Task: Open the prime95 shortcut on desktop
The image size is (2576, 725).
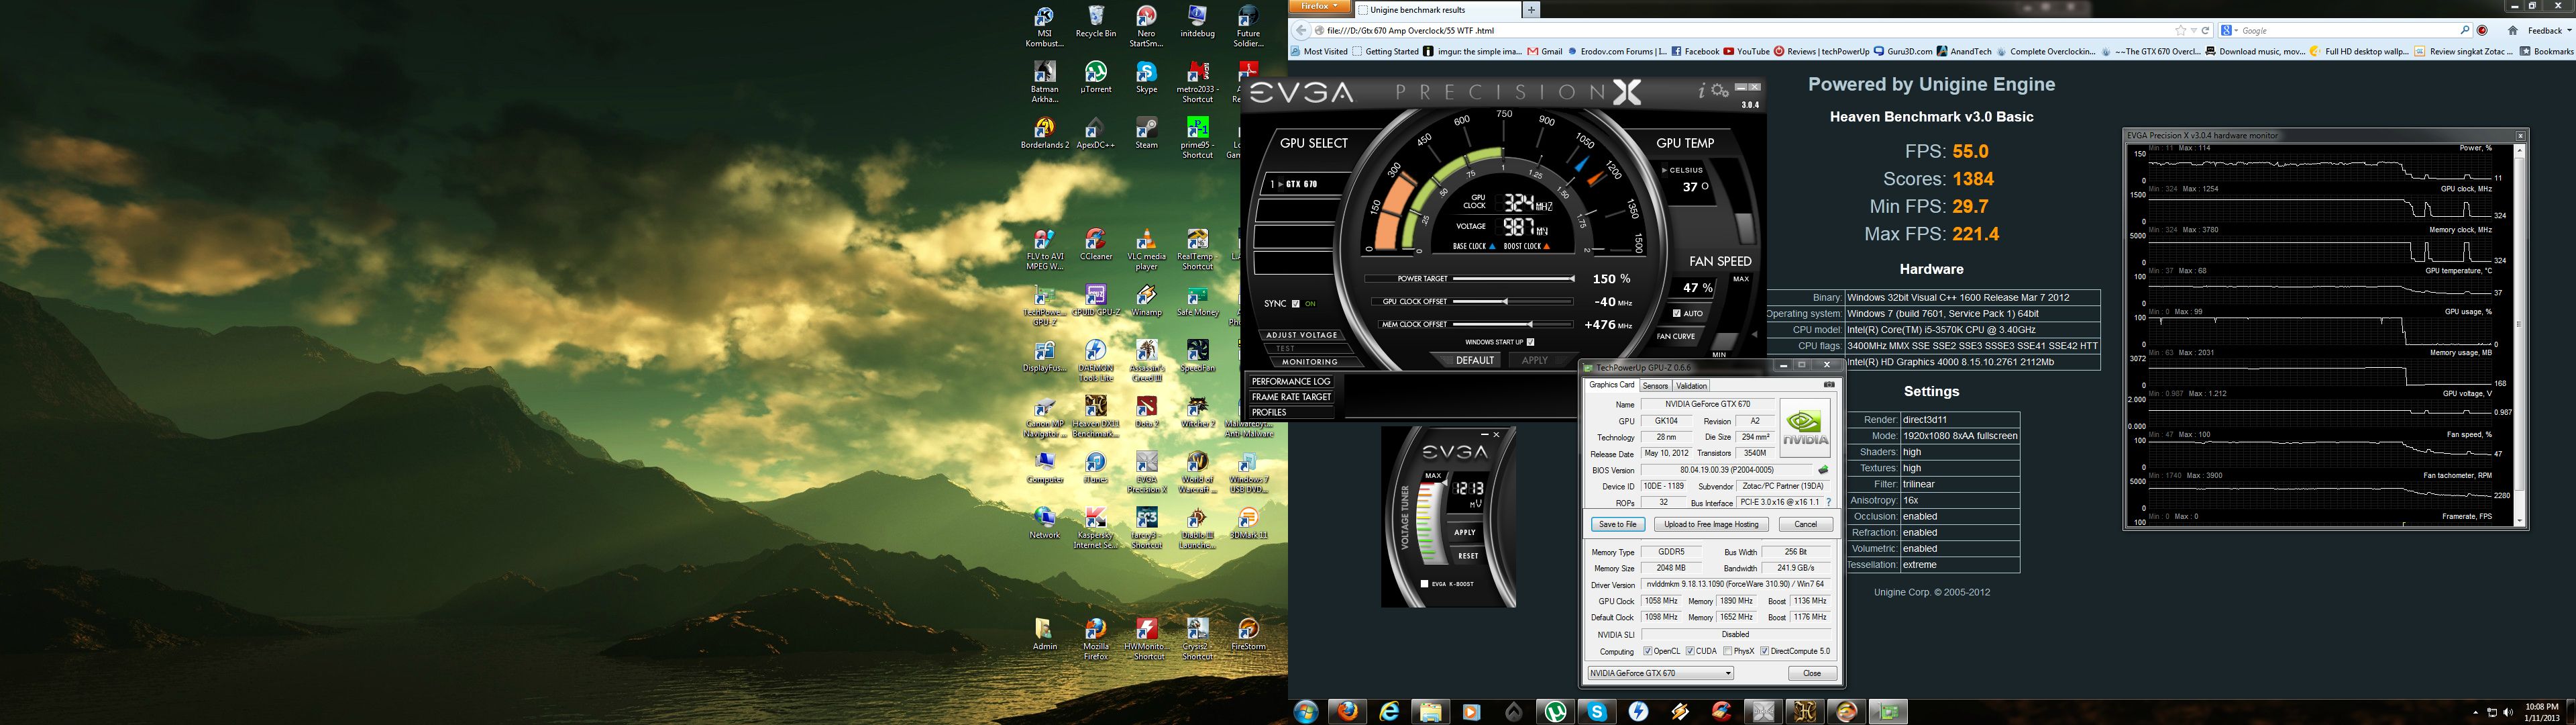Action: coord(1197,137)
